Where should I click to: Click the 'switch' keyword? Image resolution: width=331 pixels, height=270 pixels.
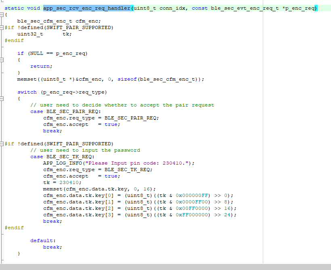27,92
